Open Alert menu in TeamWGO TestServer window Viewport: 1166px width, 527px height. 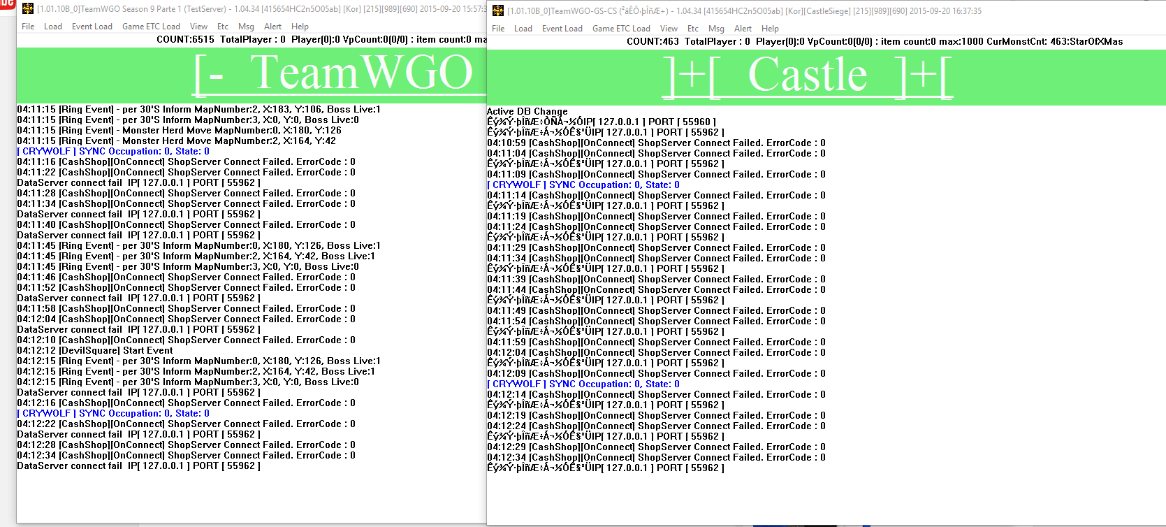tap(272, 27)
